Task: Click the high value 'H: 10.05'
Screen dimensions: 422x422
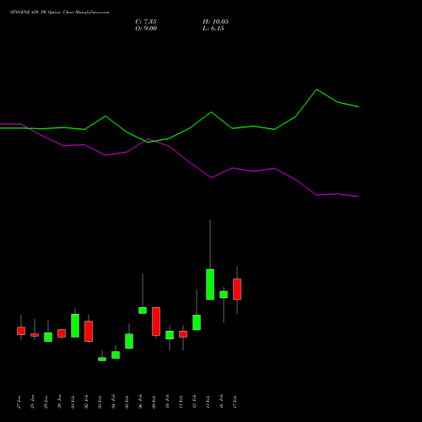Action: 215,22
